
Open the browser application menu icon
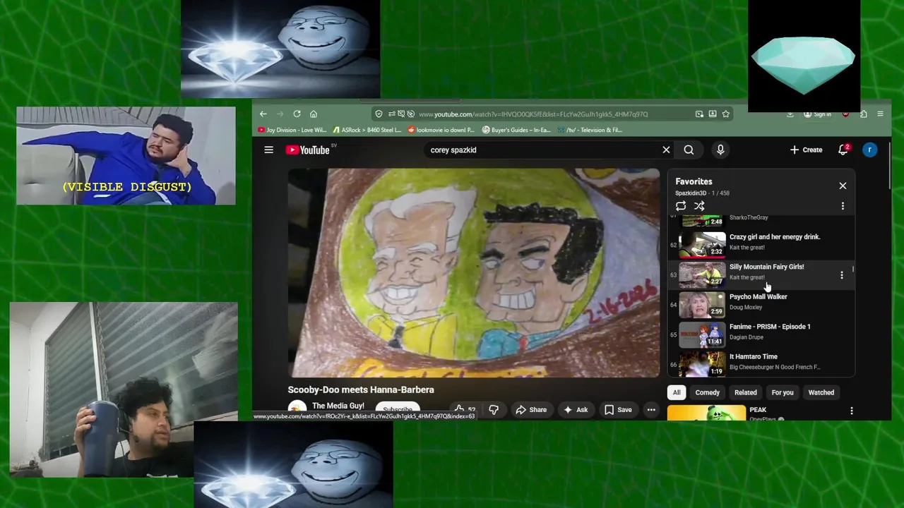tap(880, 114)
